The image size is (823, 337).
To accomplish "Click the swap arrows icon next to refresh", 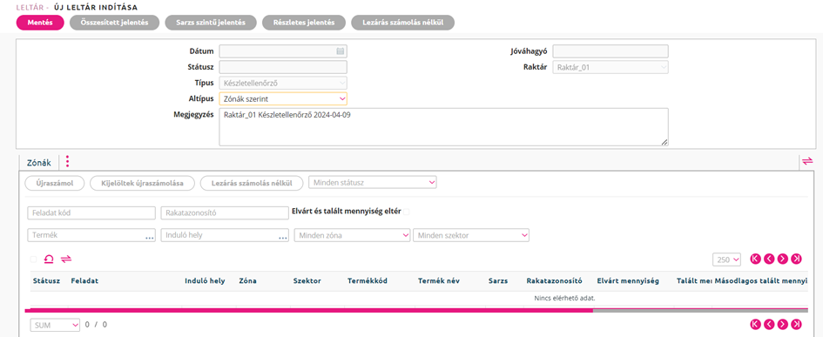I will pos(66,259).
